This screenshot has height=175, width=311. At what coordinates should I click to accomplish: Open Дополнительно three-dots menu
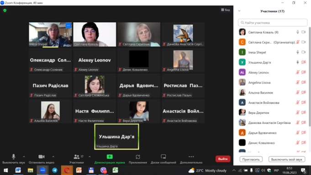click(191, 157)
